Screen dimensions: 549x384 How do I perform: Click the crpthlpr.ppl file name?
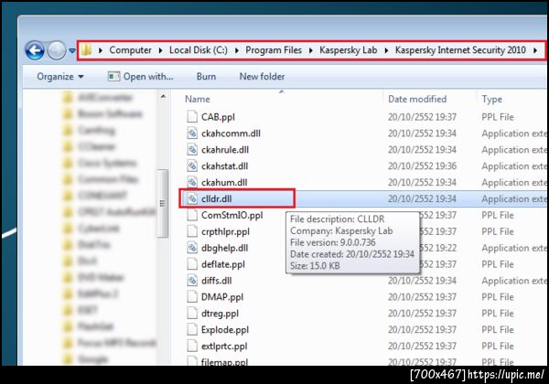(225, 231)
